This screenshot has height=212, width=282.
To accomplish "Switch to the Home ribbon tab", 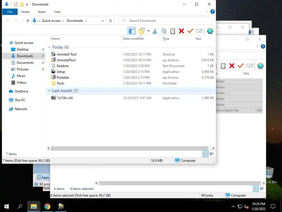I will coord(26,12).
